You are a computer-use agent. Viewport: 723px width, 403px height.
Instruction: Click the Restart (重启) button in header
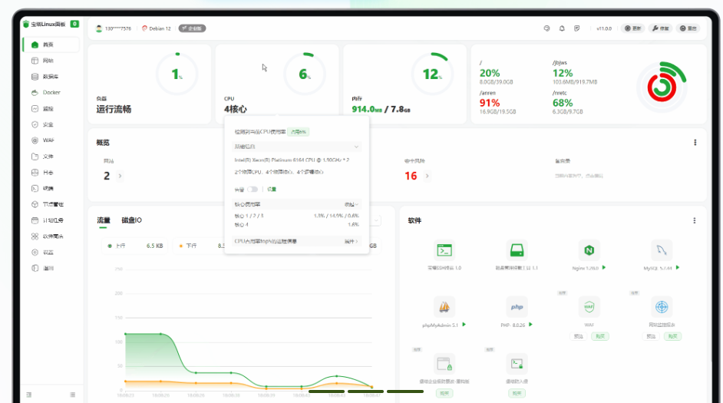(x=688, y=28)
